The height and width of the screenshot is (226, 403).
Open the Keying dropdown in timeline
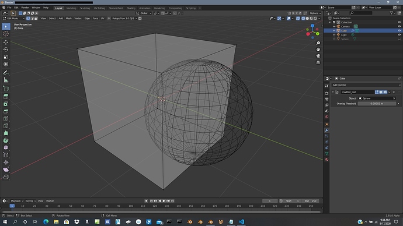(x=30, y=201)
